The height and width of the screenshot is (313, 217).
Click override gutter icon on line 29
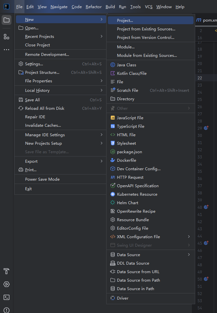(206, 128)
